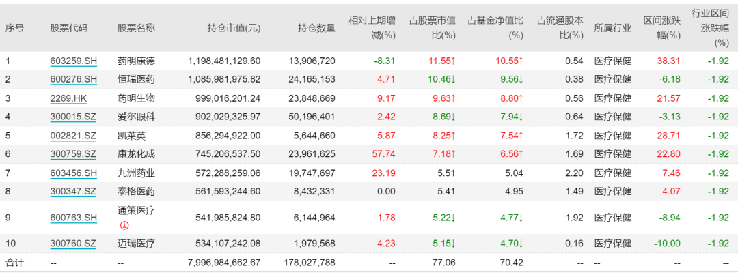This screenshot has height=279, width=738.
Task: Select stock name 药明康德
Action: click(x=136, y=61)
